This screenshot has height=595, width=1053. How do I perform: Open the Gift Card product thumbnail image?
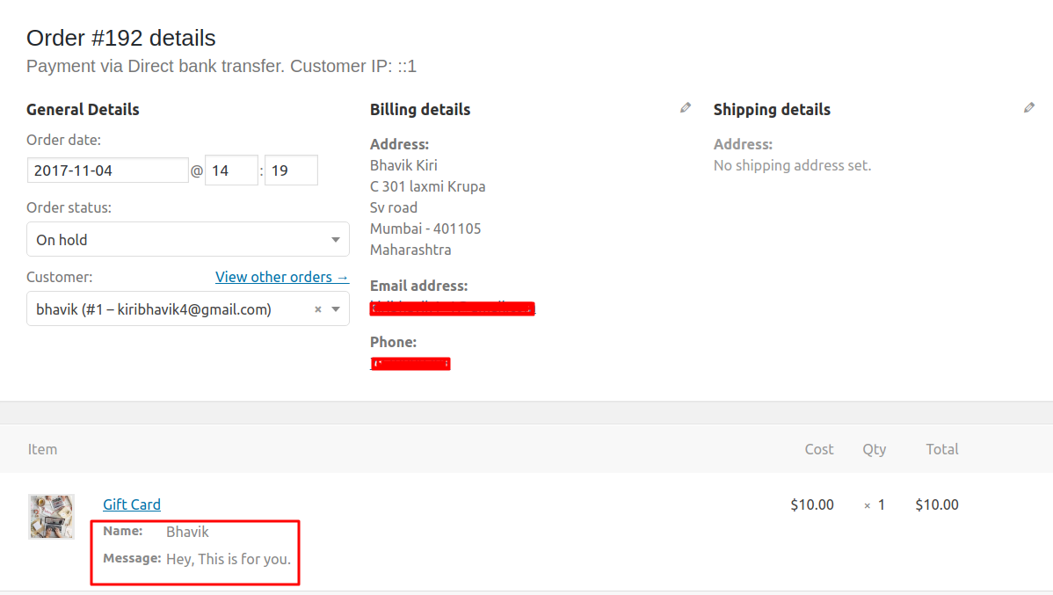51,517
